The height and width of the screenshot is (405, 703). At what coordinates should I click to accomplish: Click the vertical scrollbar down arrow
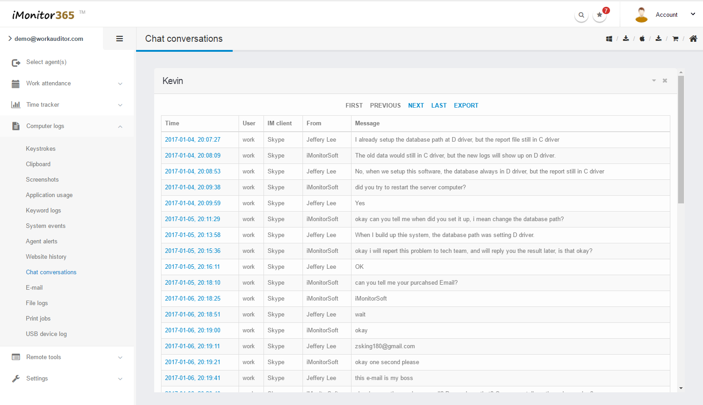(681, 389)
